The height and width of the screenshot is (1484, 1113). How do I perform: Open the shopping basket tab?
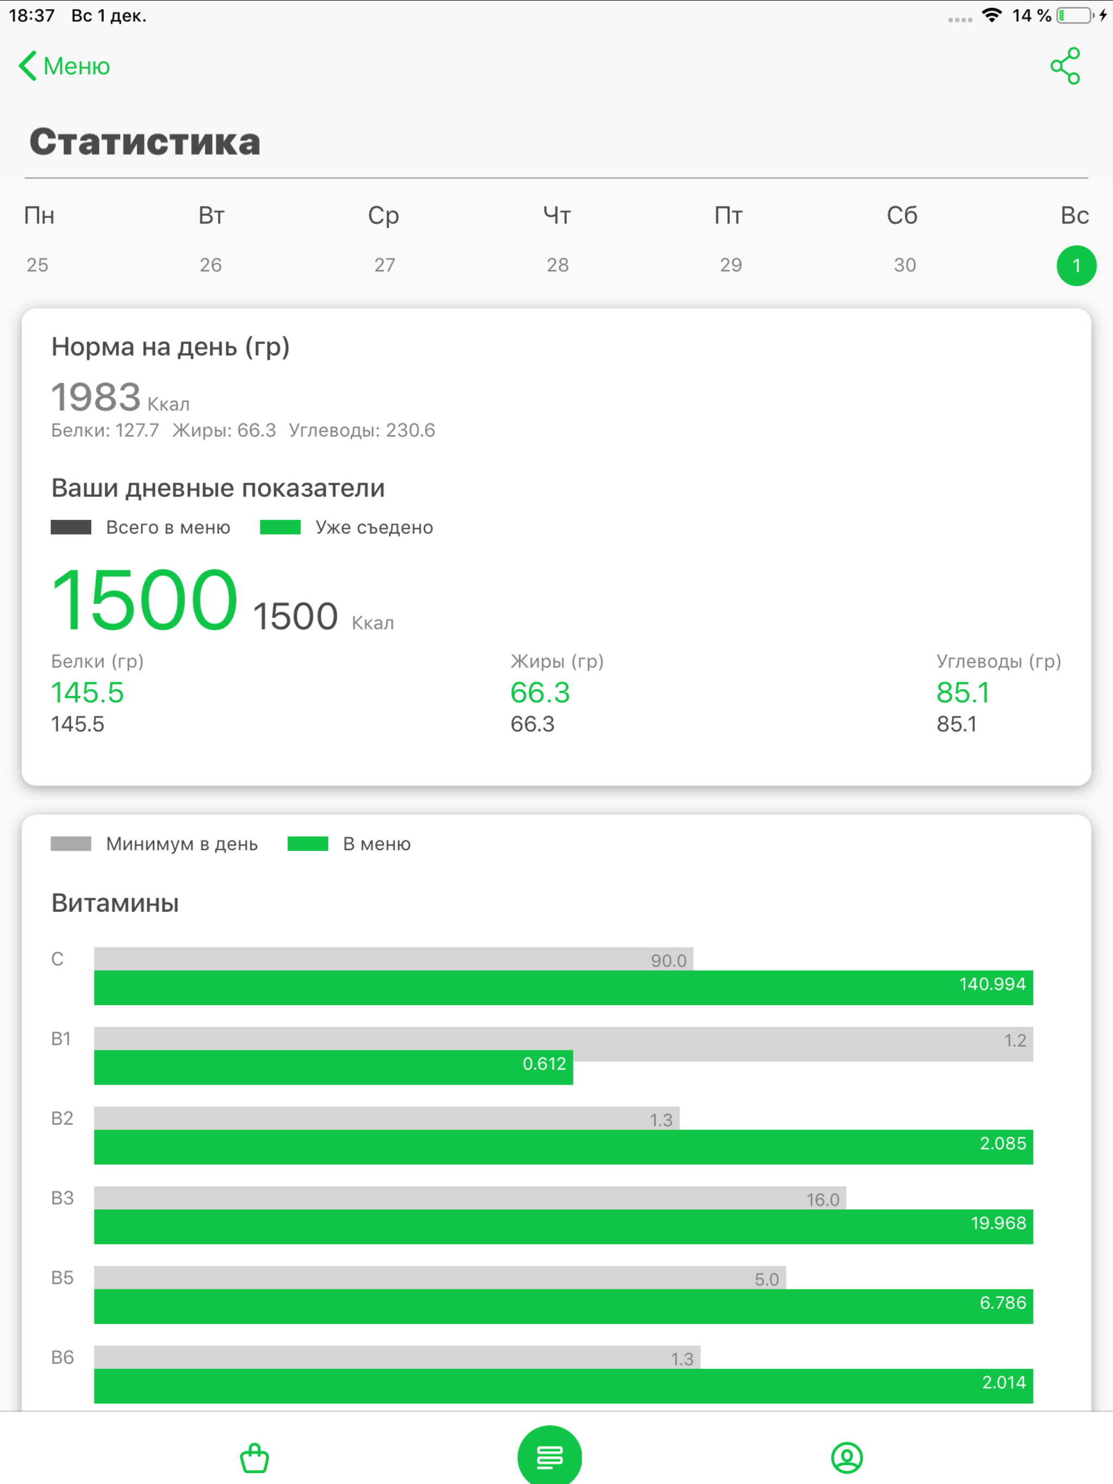[x=254, y=1457]
